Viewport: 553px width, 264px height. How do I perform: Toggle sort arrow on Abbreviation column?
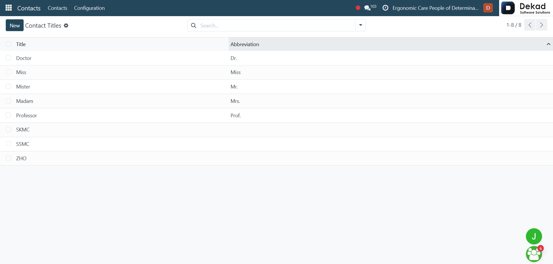pyautogui.click(x=548, y=44)
